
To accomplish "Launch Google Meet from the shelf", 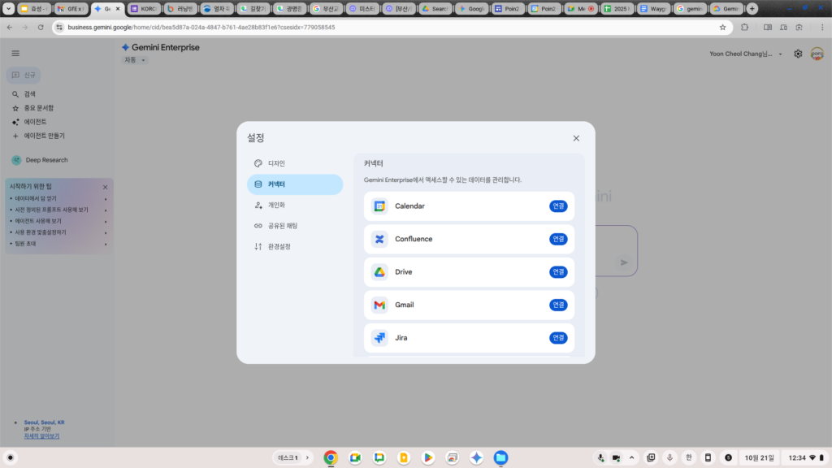I will [355, 457].
